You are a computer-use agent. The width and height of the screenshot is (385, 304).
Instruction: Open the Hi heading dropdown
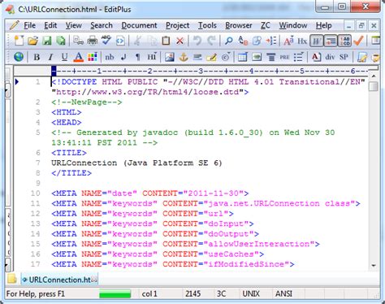tap(152, 57)
